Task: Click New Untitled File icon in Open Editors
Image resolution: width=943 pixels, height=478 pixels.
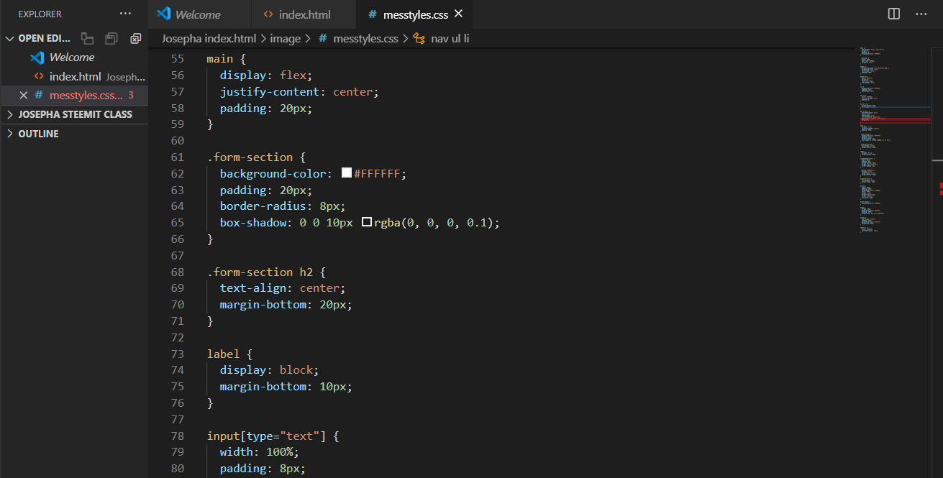Action: [x=87, y=38]
